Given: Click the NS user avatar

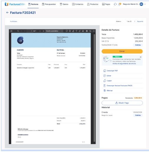Looking at the screenshot, I should (141, 4).
